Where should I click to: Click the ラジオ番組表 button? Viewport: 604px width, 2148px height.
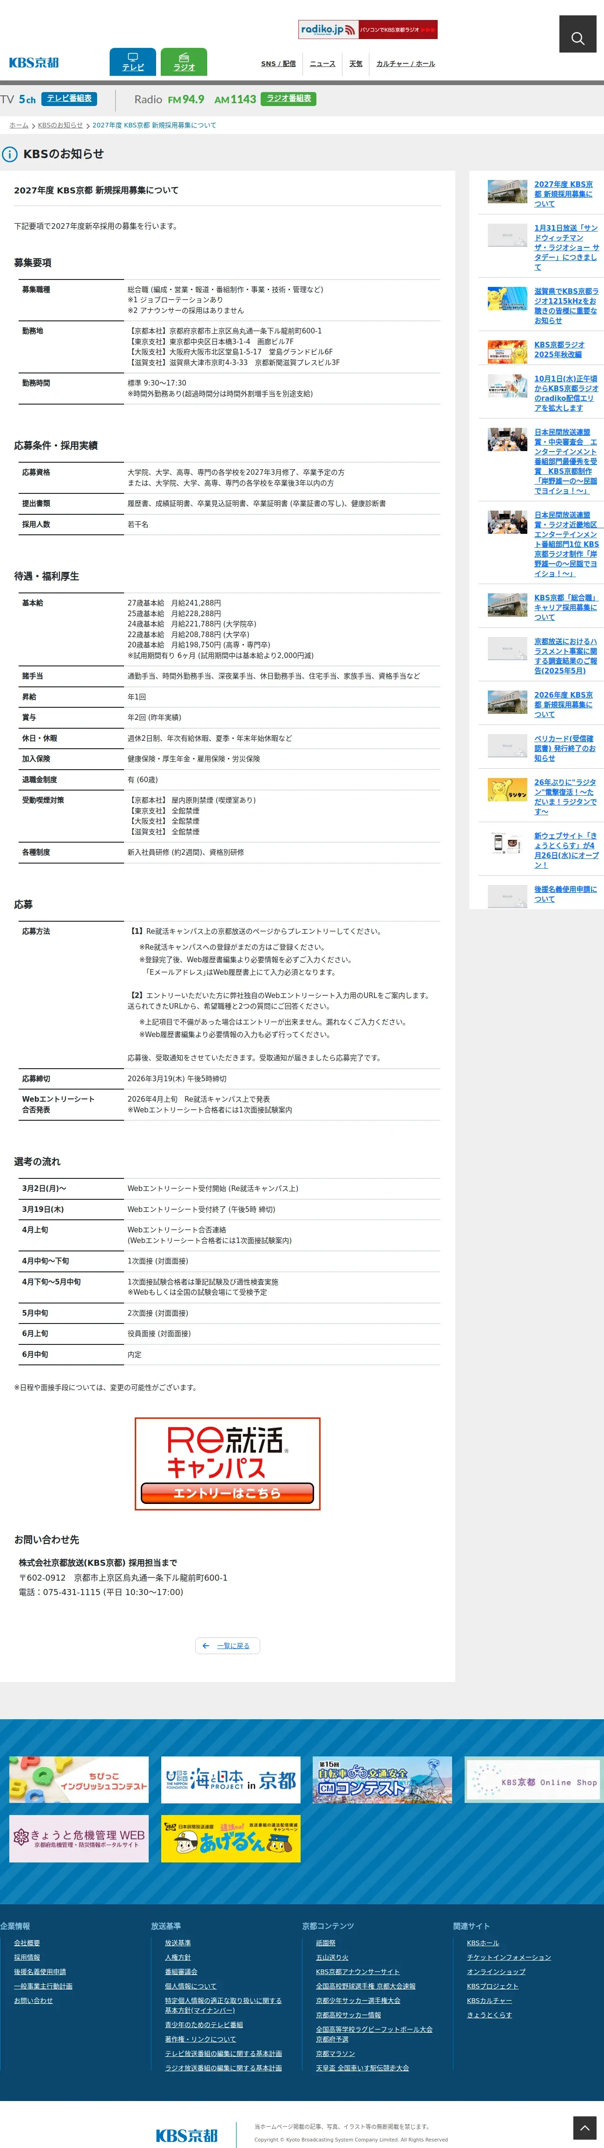(288, 99)
